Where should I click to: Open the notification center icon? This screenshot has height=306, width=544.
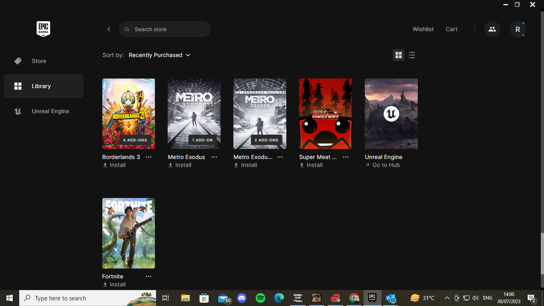point(531,298)
